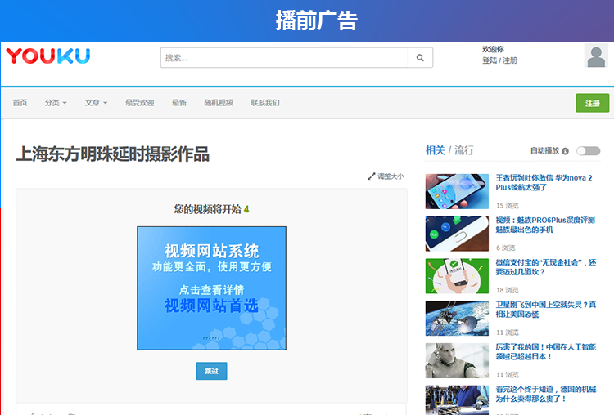The height and width of the screenshot is (415, 614).
Task: Open the satellite video thumbnail
Action: (x=457, y=319)
